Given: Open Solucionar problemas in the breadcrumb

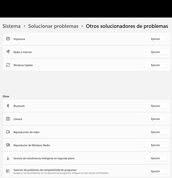Looking at the screenshot, I should [53, 26].
